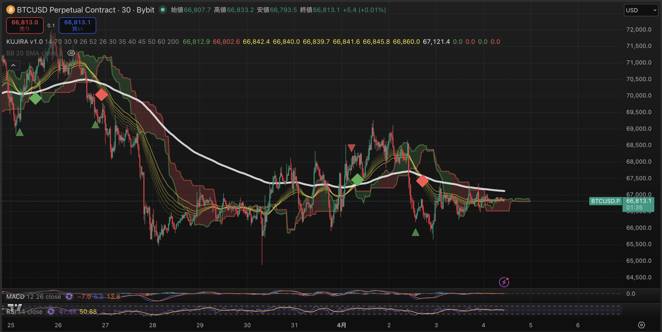The width and height of the screenshot is (662, 332).
Task: Toggle BB indicator visibility eye icon
Action: pyautogui.click(x=71, y=53)
